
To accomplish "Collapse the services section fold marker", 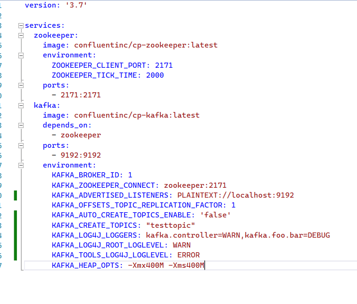I will click(x=21, y=25).
